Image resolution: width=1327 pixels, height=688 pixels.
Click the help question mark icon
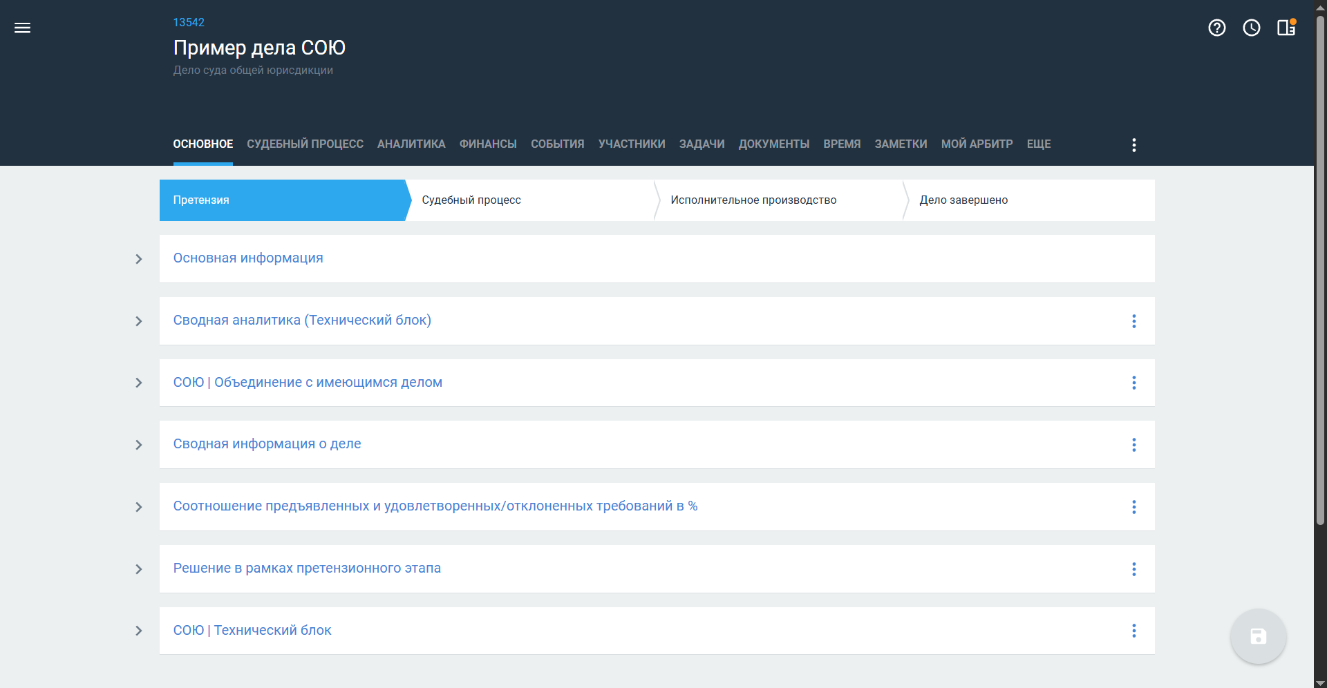coord(1216,28)
